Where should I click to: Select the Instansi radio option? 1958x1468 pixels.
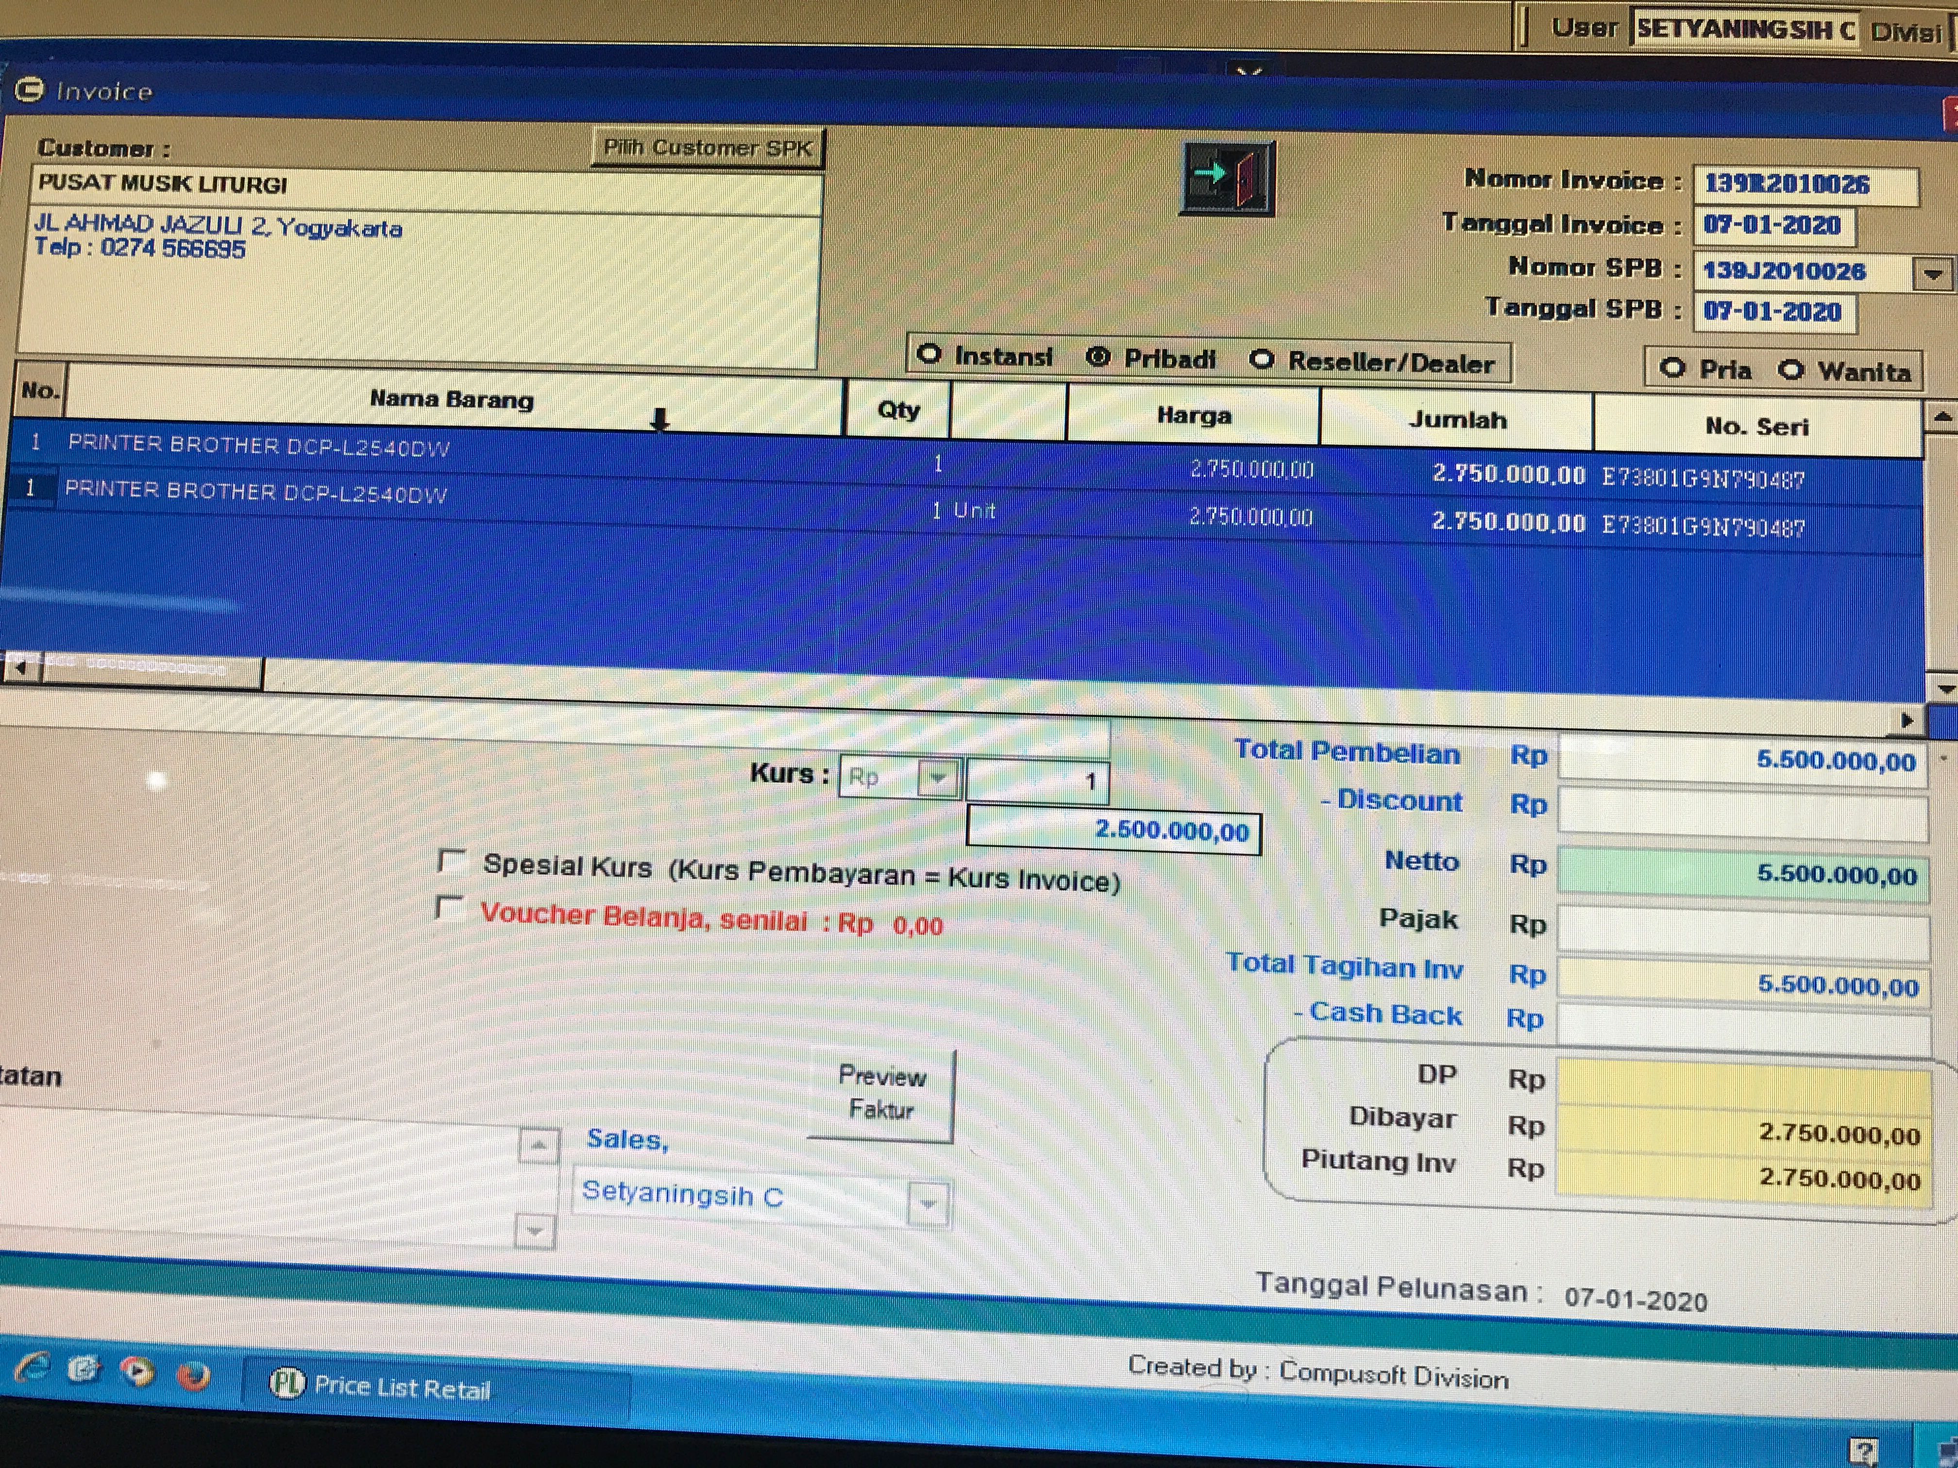click(928, 354)
